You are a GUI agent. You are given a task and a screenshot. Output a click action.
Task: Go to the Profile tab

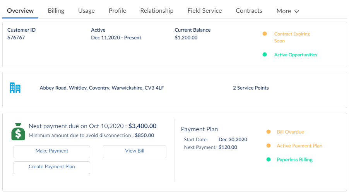click(x=117, y=11)
